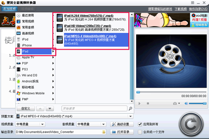Click the move-down arrow button
The image size is (209, 139).
point(50,108)
